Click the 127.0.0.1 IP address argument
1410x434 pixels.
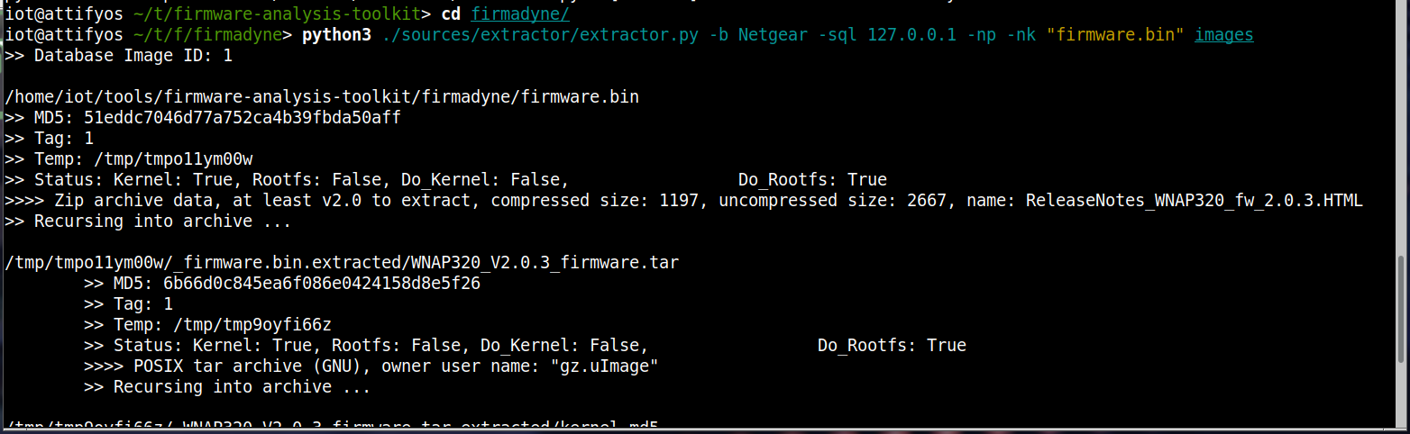coord(911,35)
